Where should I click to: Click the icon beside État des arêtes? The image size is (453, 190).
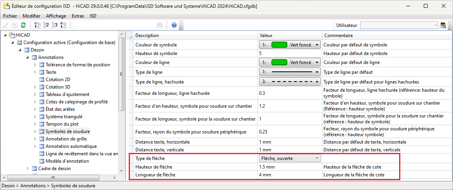(42, 109)
